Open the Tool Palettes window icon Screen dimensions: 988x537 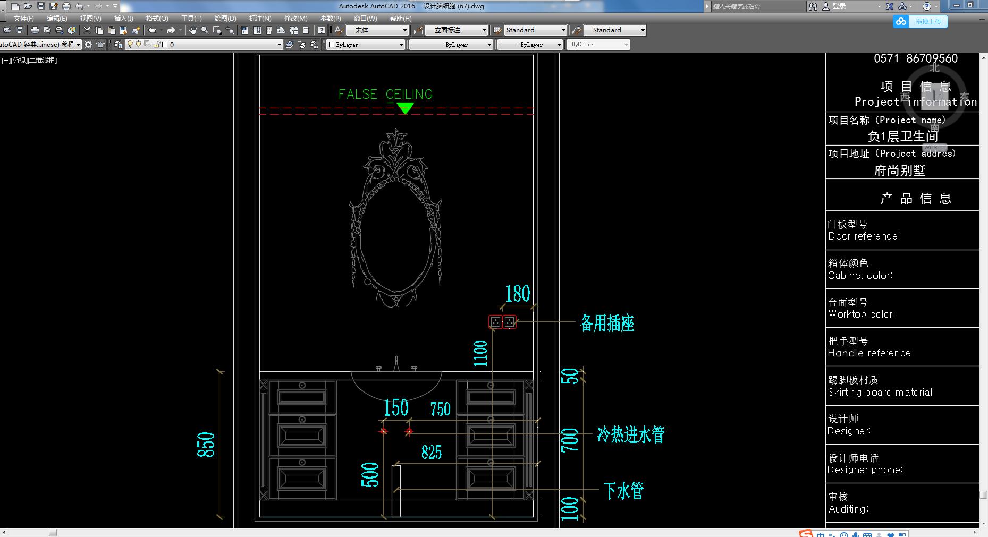(x=269, y=30)
